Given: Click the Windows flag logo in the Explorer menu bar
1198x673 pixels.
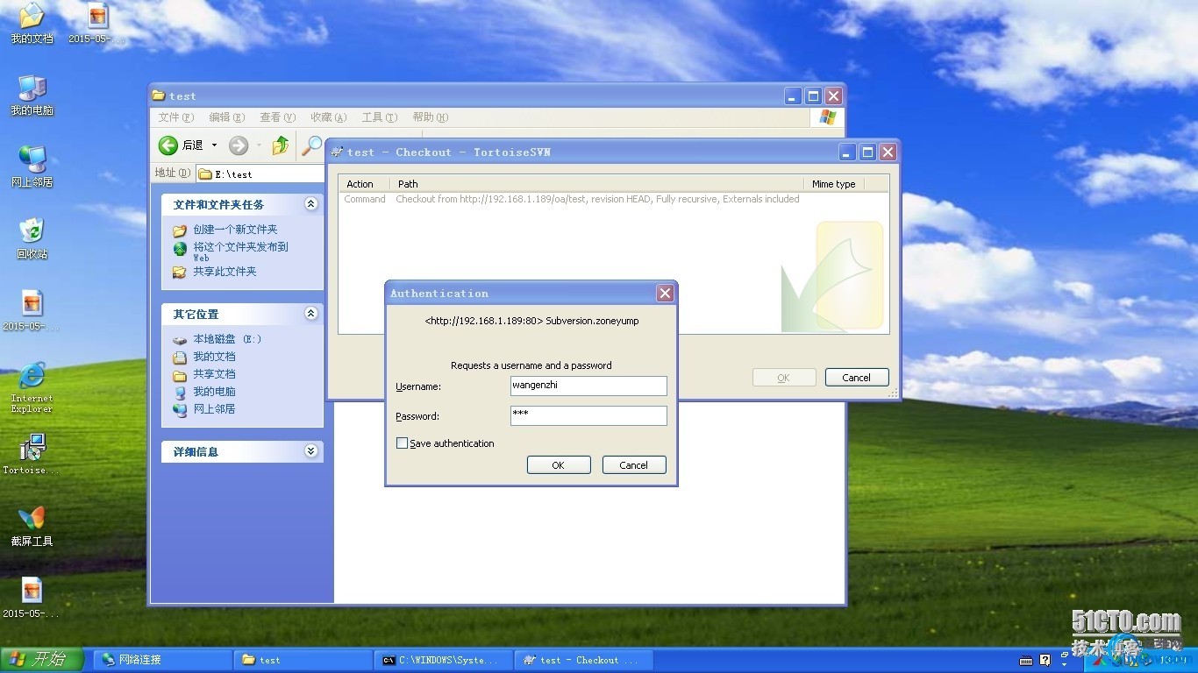Looking at the screenshot, I should 828,117.
